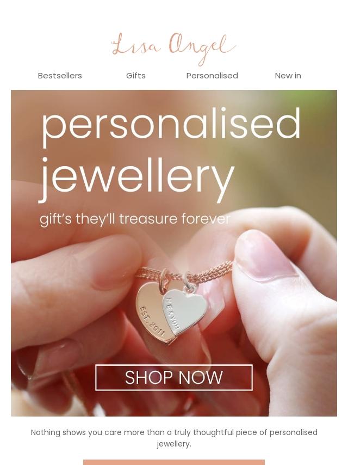Click the rose gold EST. 2011 heart pendant
348x465 pixels.
(x=153, y=314)
